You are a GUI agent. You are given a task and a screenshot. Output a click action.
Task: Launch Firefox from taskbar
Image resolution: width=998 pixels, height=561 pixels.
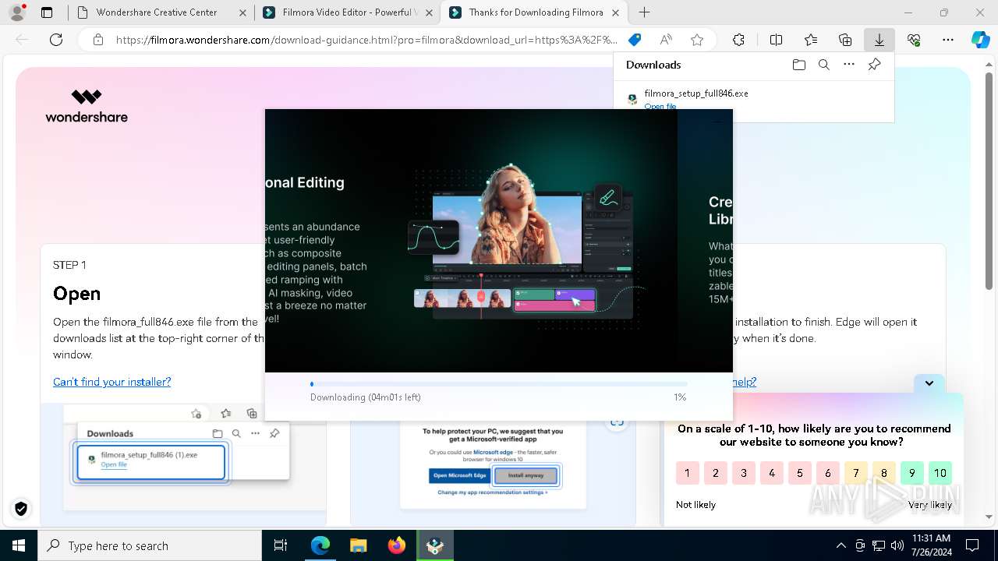tap(396, 545)
